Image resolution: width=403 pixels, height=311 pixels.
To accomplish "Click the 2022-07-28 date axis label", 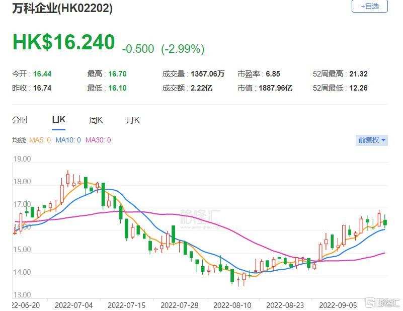I will [x=180, y=305].
